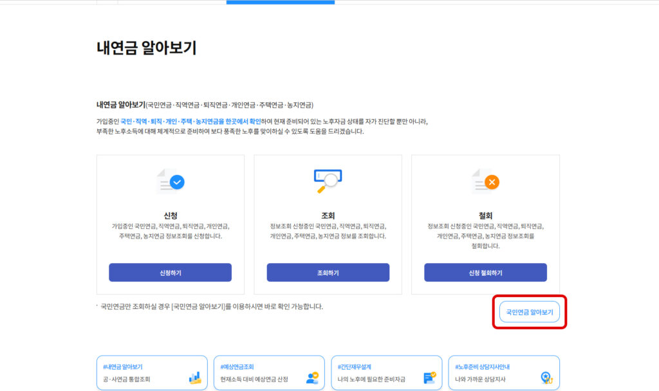This screenshot has width=659, height=391.
Task: Click the 철회 document-with-X icon
Action: (485, 181)
